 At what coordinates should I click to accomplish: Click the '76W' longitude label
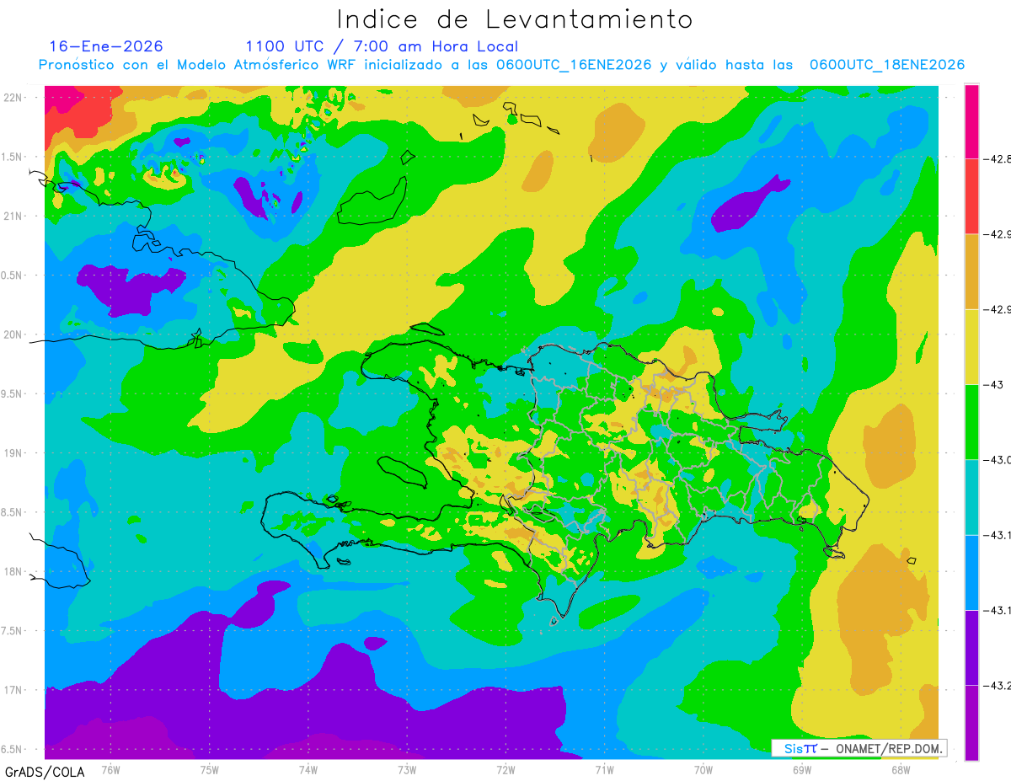coord(111,770)
